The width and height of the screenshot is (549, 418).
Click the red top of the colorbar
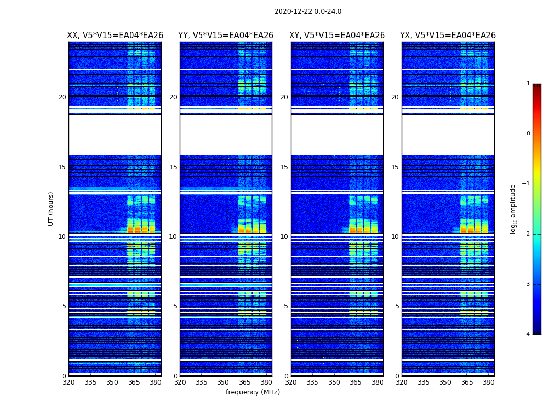pos(536,88)
